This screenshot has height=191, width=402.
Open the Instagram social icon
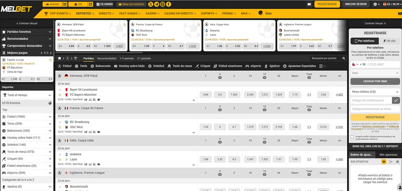[162, 4]
